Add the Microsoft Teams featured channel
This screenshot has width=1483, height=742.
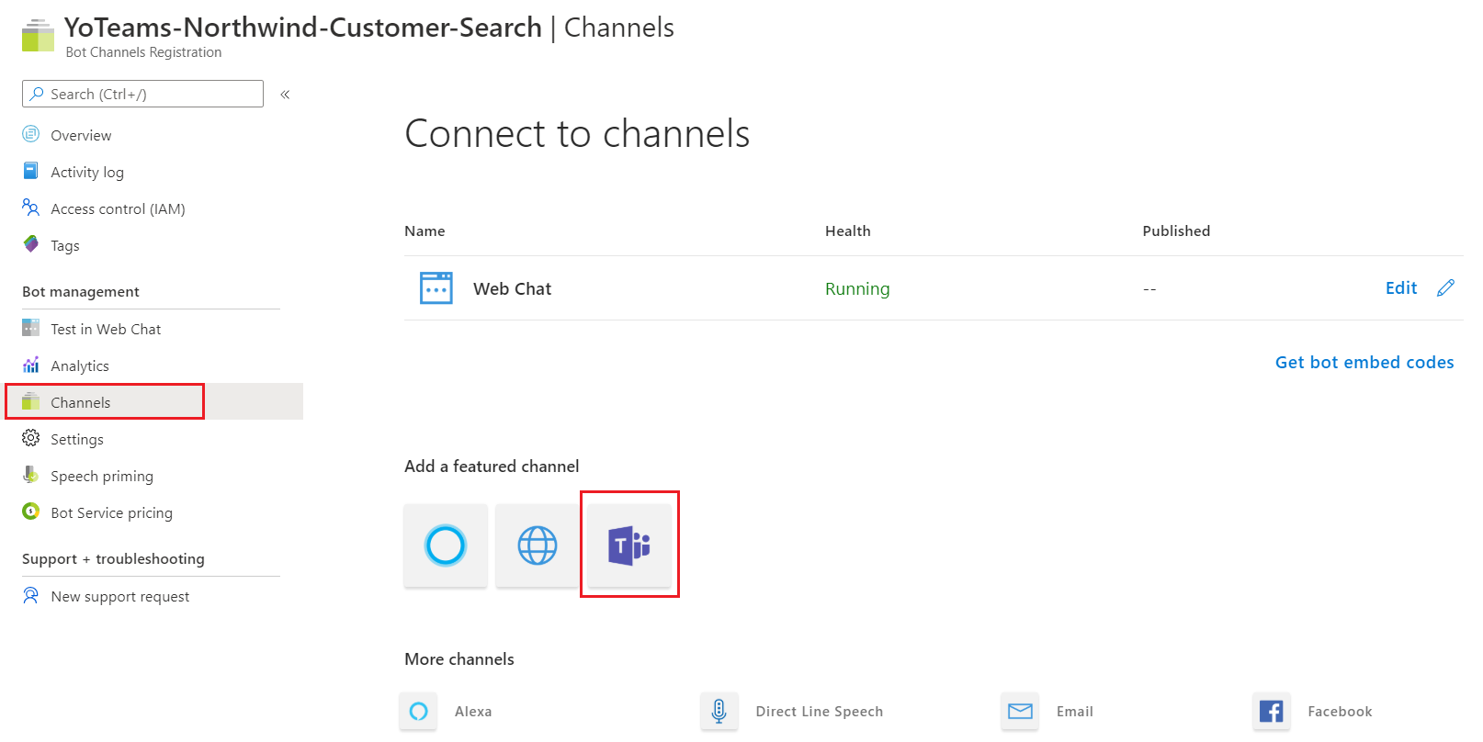tap(629, 545)
